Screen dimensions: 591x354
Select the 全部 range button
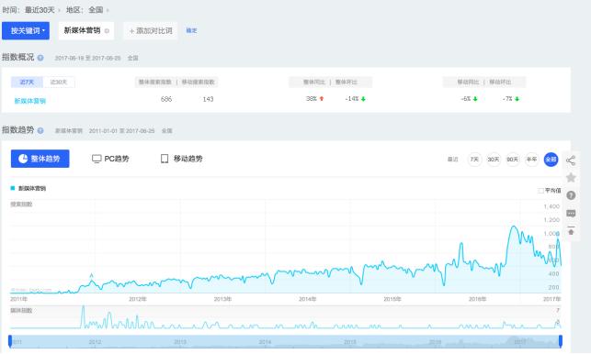pyautogui.click(x=551, y=160)
